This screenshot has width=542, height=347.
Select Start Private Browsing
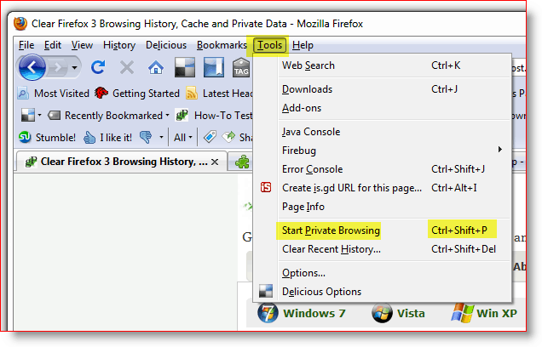click(x=383, y=230)
